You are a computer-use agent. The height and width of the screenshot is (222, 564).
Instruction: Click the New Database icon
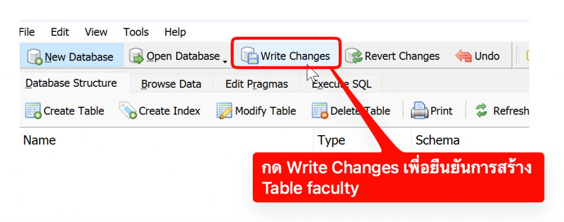pyautogui.click(x=35, y=56)
